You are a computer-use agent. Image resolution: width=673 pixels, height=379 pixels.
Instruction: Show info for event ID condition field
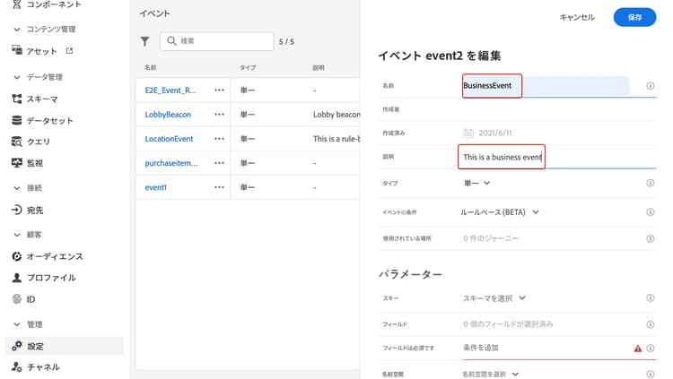(x=651, y=212)
